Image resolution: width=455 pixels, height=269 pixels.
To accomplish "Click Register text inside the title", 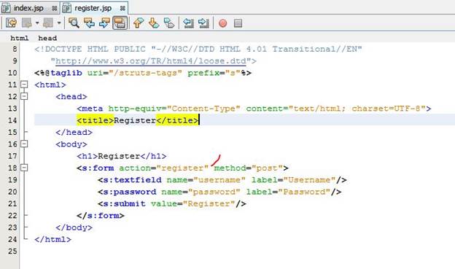I will (x=135, y=120).
